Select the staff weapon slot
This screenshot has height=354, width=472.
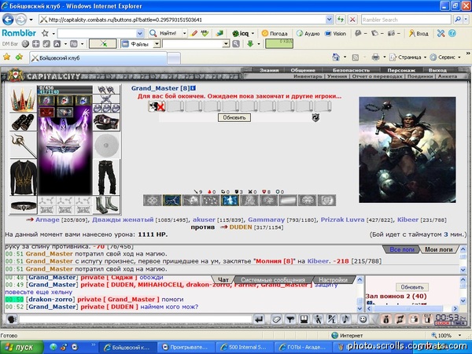[23, 145]
